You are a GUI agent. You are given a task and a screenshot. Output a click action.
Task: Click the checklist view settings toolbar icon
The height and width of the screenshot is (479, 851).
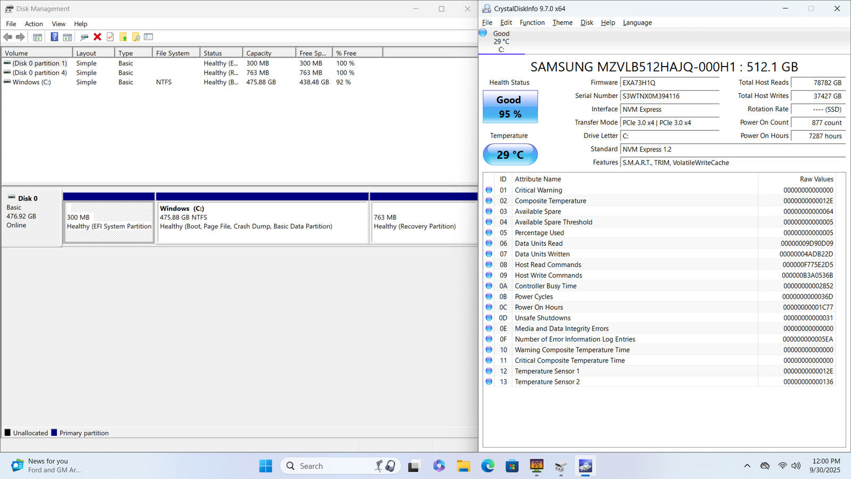coord(148,37)
